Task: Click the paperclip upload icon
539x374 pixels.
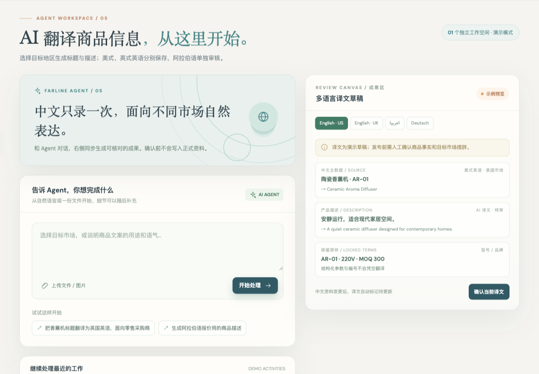Action: (x=44, y=286)
